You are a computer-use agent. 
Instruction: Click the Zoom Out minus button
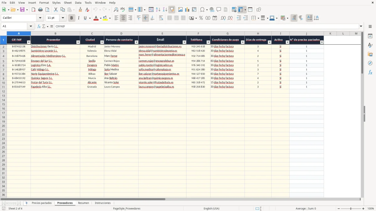(x=338, y=208)
